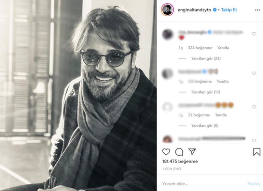Expand replies showing 'Yanıtları gör (23)'
Screen dimensions: 263x191
click(206, 59)
